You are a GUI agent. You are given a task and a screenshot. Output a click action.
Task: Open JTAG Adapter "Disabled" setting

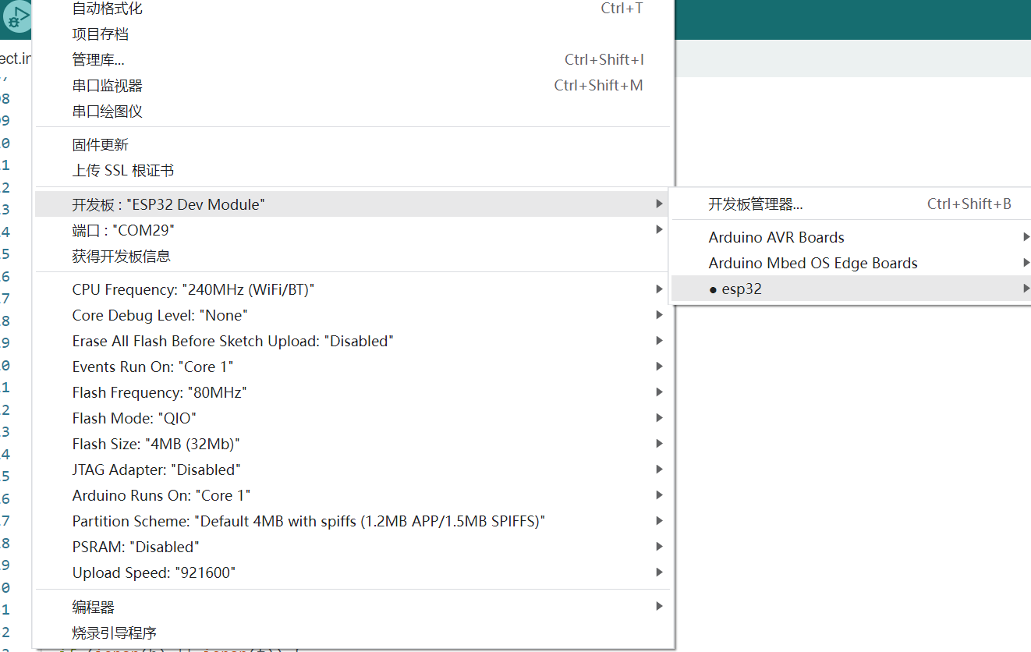point(353,470)
